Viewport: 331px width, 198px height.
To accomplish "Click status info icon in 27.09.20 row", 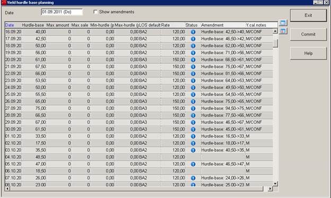I will point(193,108).
